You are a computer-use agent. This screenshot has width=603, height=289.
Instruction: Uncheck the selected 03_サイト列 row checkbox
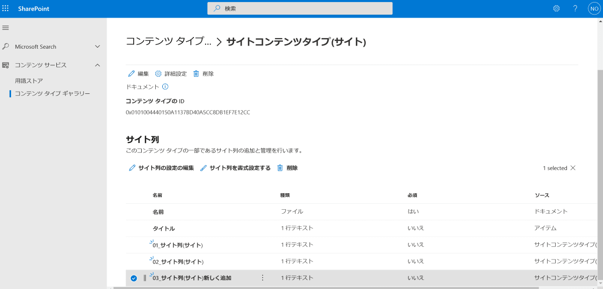pos(134,278)
